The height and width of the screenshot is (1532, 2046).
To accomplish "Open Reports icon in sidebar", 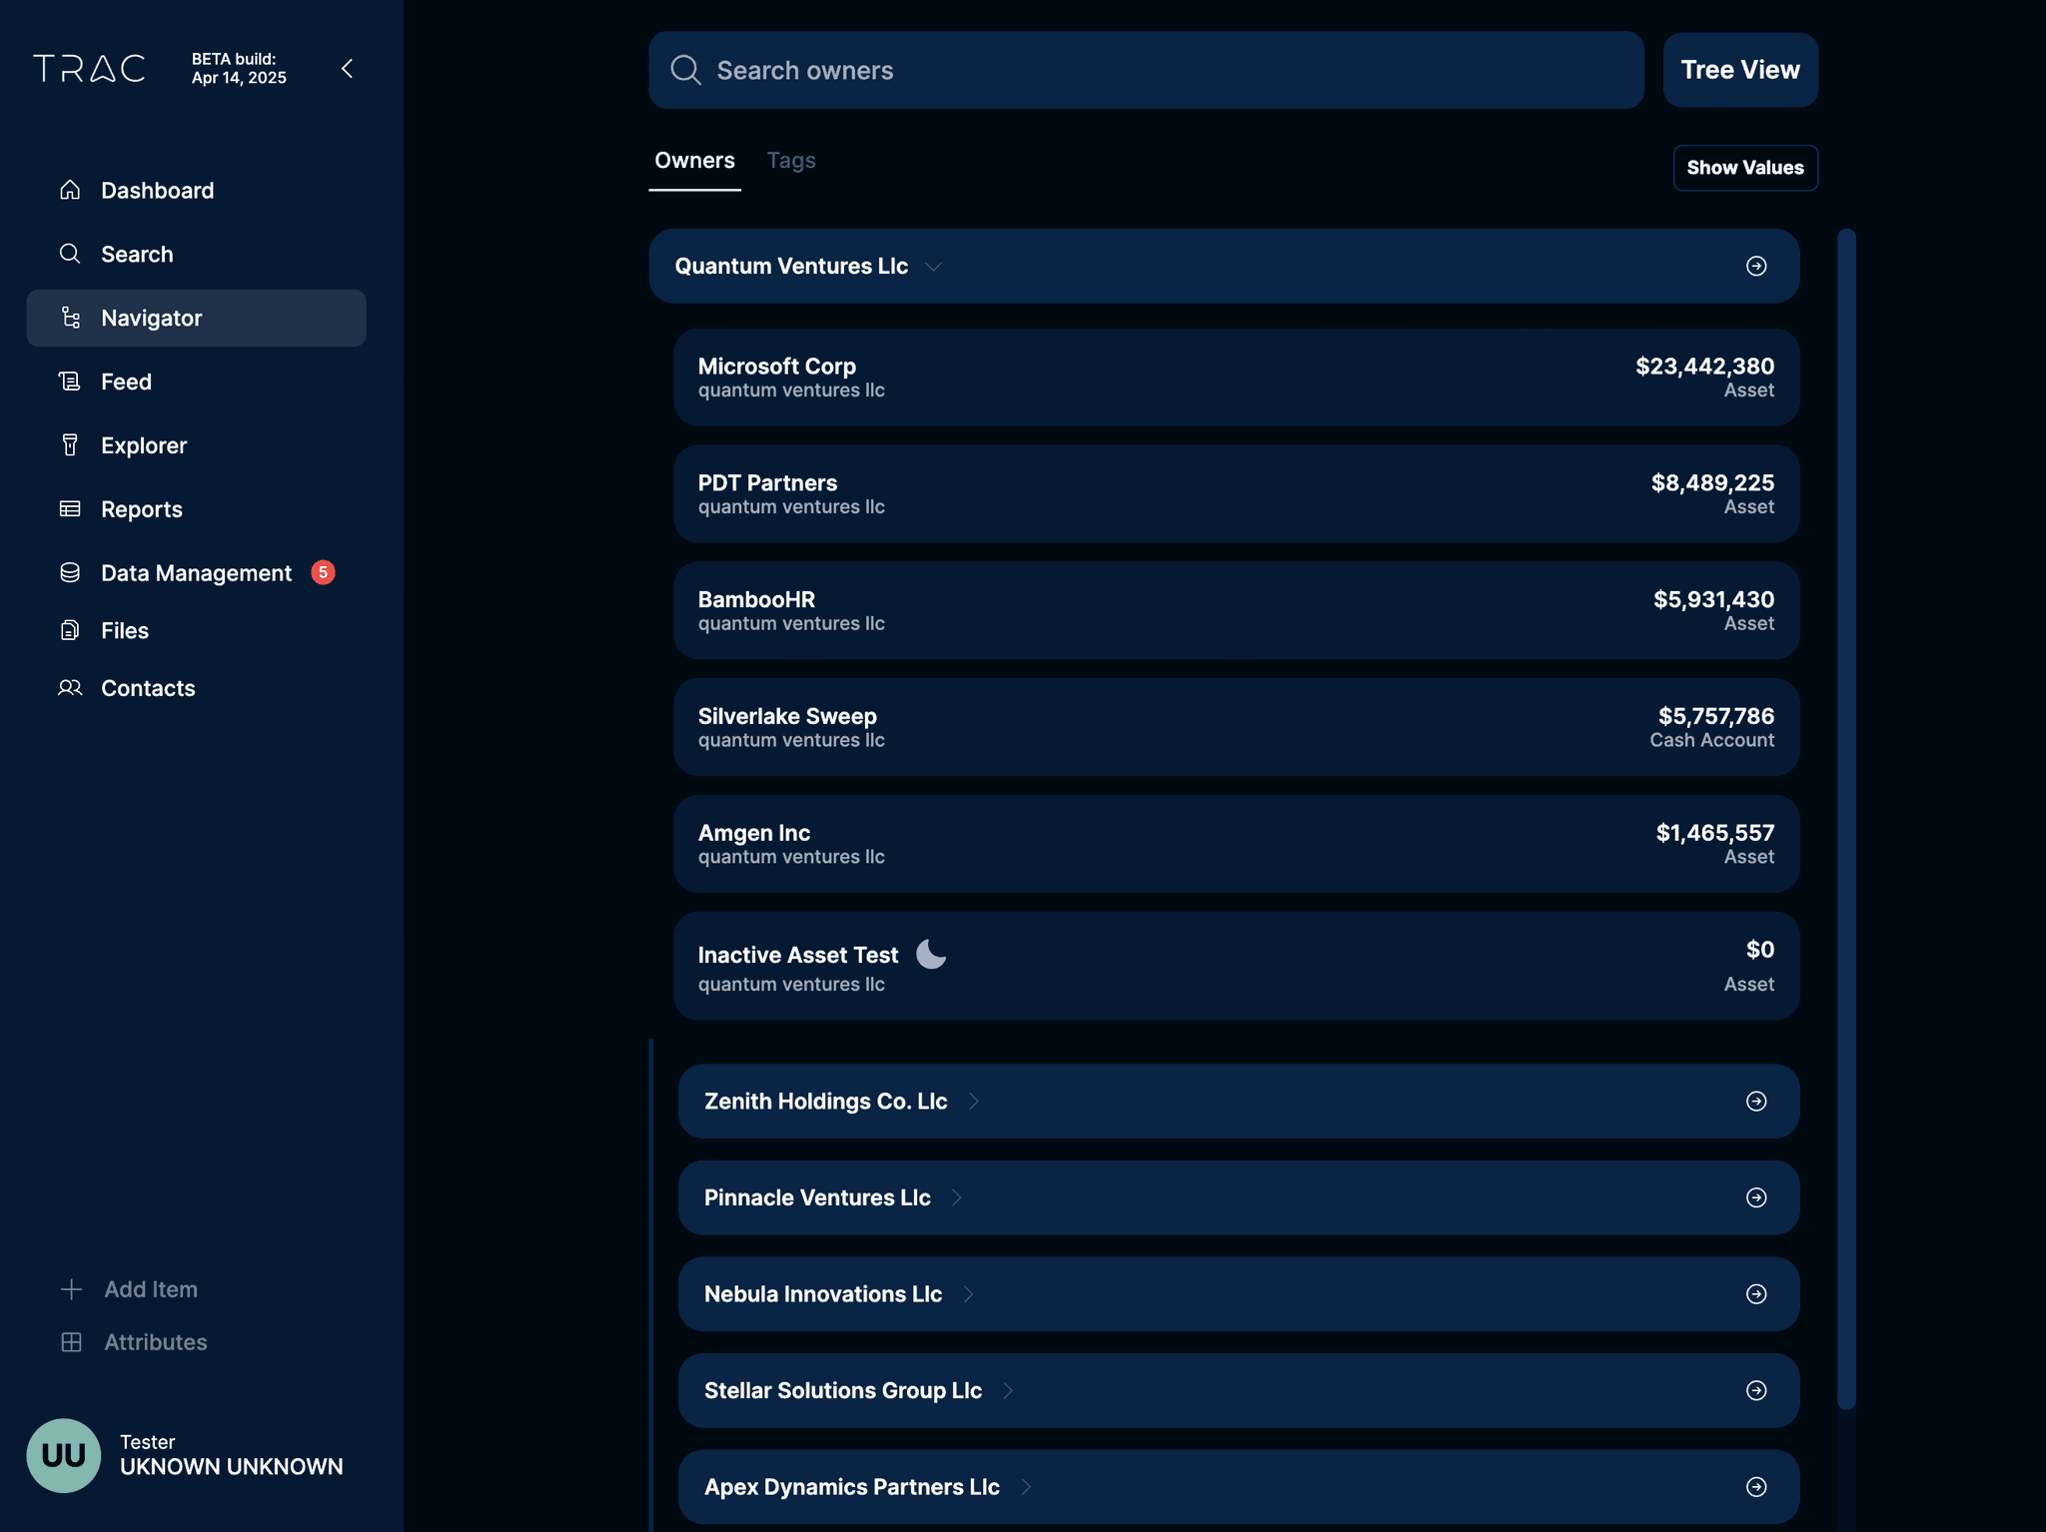I will (x=70, y=509).
